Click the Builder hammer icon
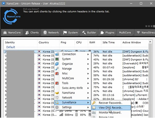Viewport: 155px width, 118px height. point(84,33)
